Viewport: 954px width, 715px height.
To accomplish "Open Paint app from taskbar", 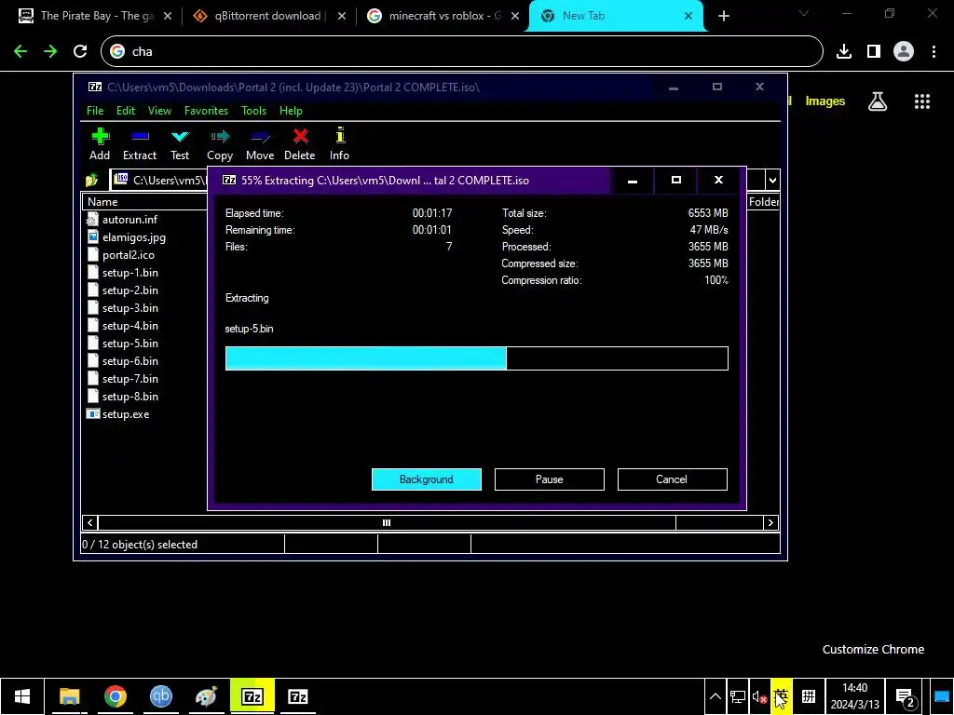I will pos(206,696).
